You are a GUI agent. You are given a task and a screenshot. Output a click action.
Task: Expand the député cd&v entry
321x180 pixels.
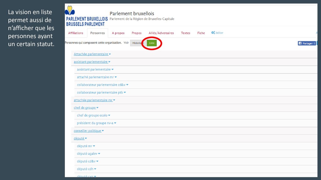[88, 161]
